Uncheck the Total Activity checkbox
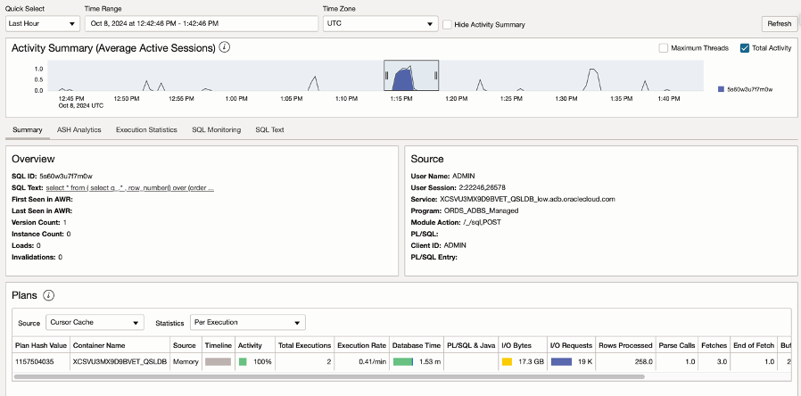801x396 pixels. click(745, 48)
